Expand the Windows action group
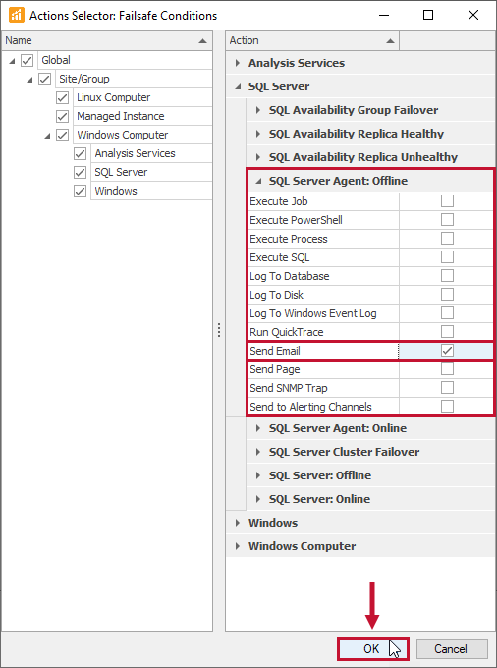This screenshot has height=668, width=497. pyautogui.click(x=238, y=523)
